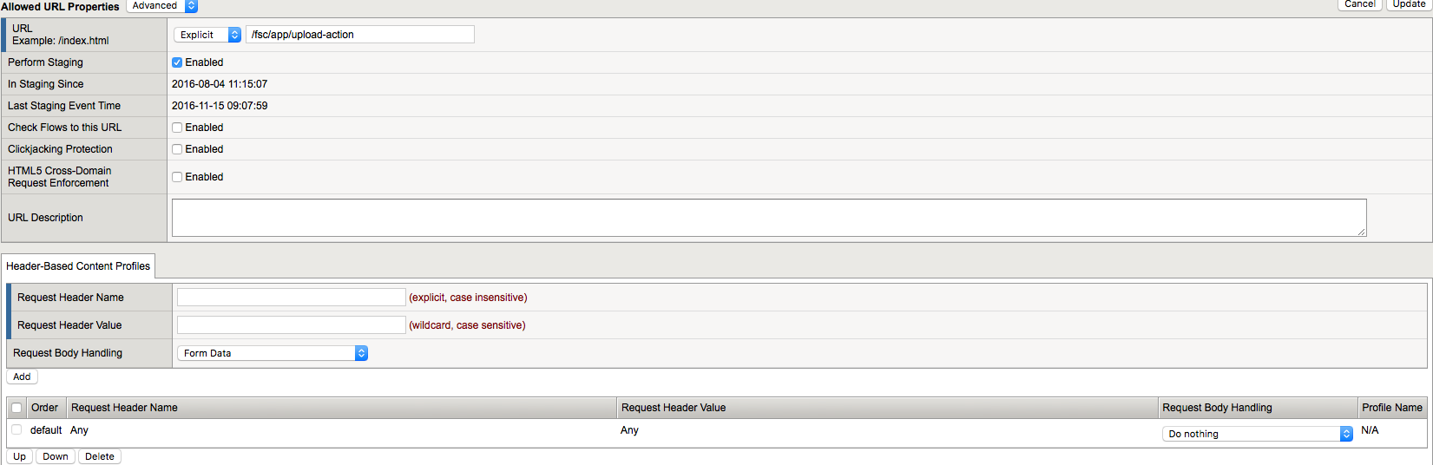Image resolution: width=1433 pixels, height=465 pixels.
Task: Tick the select-all checkbox in table header
Action: pos(16,408)
